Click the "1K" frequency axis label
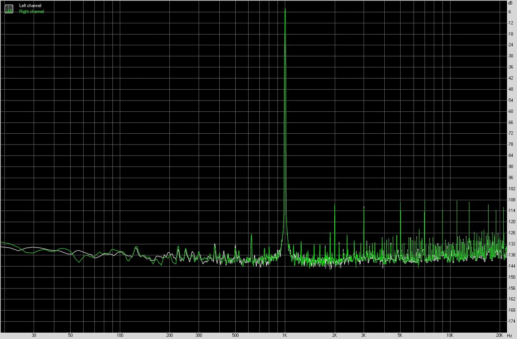Viewport: 517px width, 339px height. pos(284,336)
